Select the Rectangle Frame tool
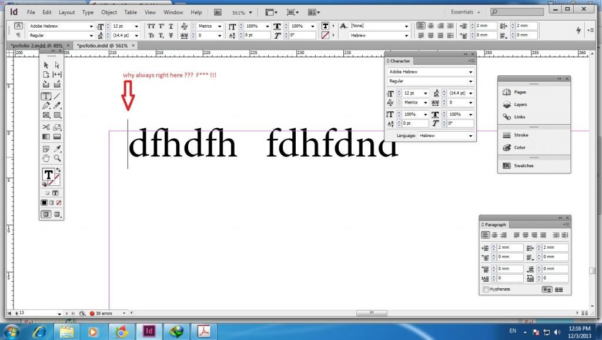 46,115
